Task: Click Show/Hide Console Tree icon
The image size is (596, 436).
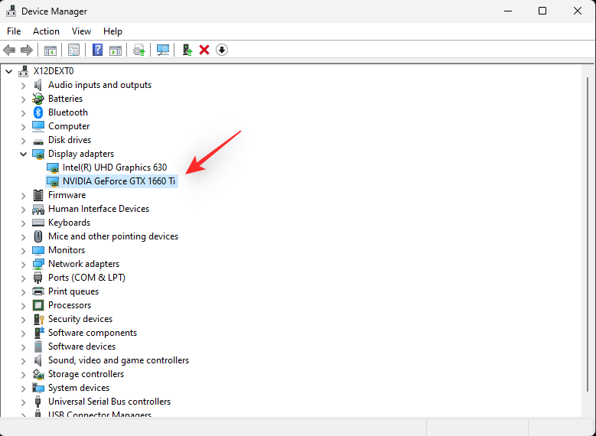Action: coord(50,50)
